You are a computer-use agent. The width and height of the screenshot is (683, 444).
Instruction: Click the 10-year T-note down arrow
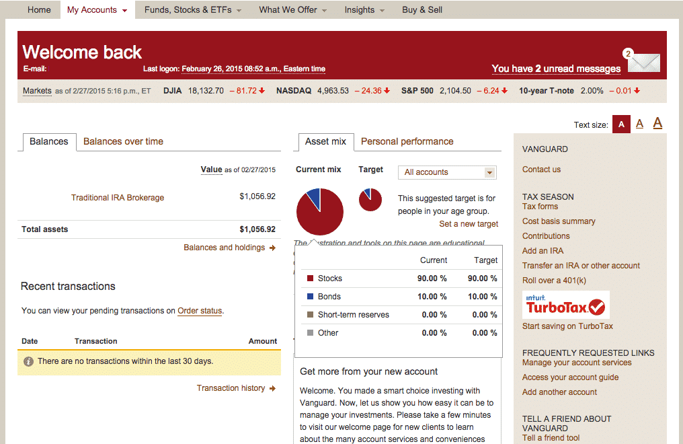(637, 91)
